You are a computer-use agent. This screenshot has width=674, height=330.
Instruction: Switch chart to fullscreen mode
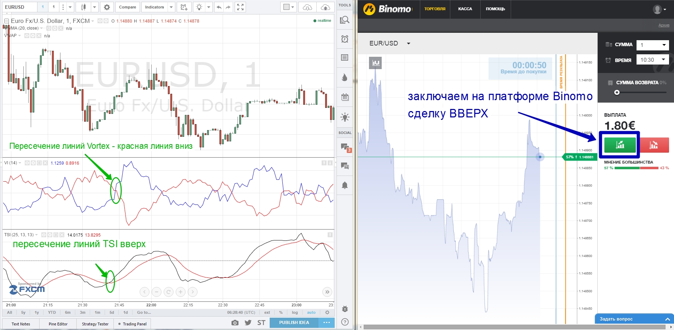pos(240,7)
